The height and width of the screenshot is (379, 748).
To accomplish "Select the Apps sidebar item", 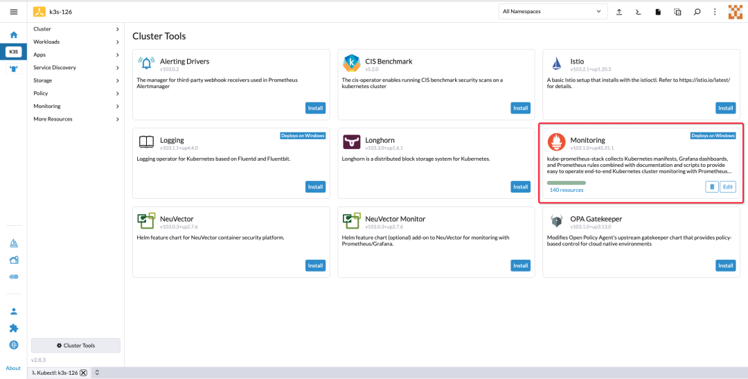I will point(76,55).
